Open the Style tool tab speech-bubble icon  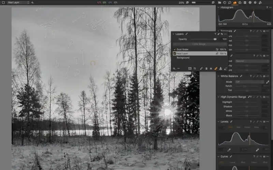pos(230,2)
